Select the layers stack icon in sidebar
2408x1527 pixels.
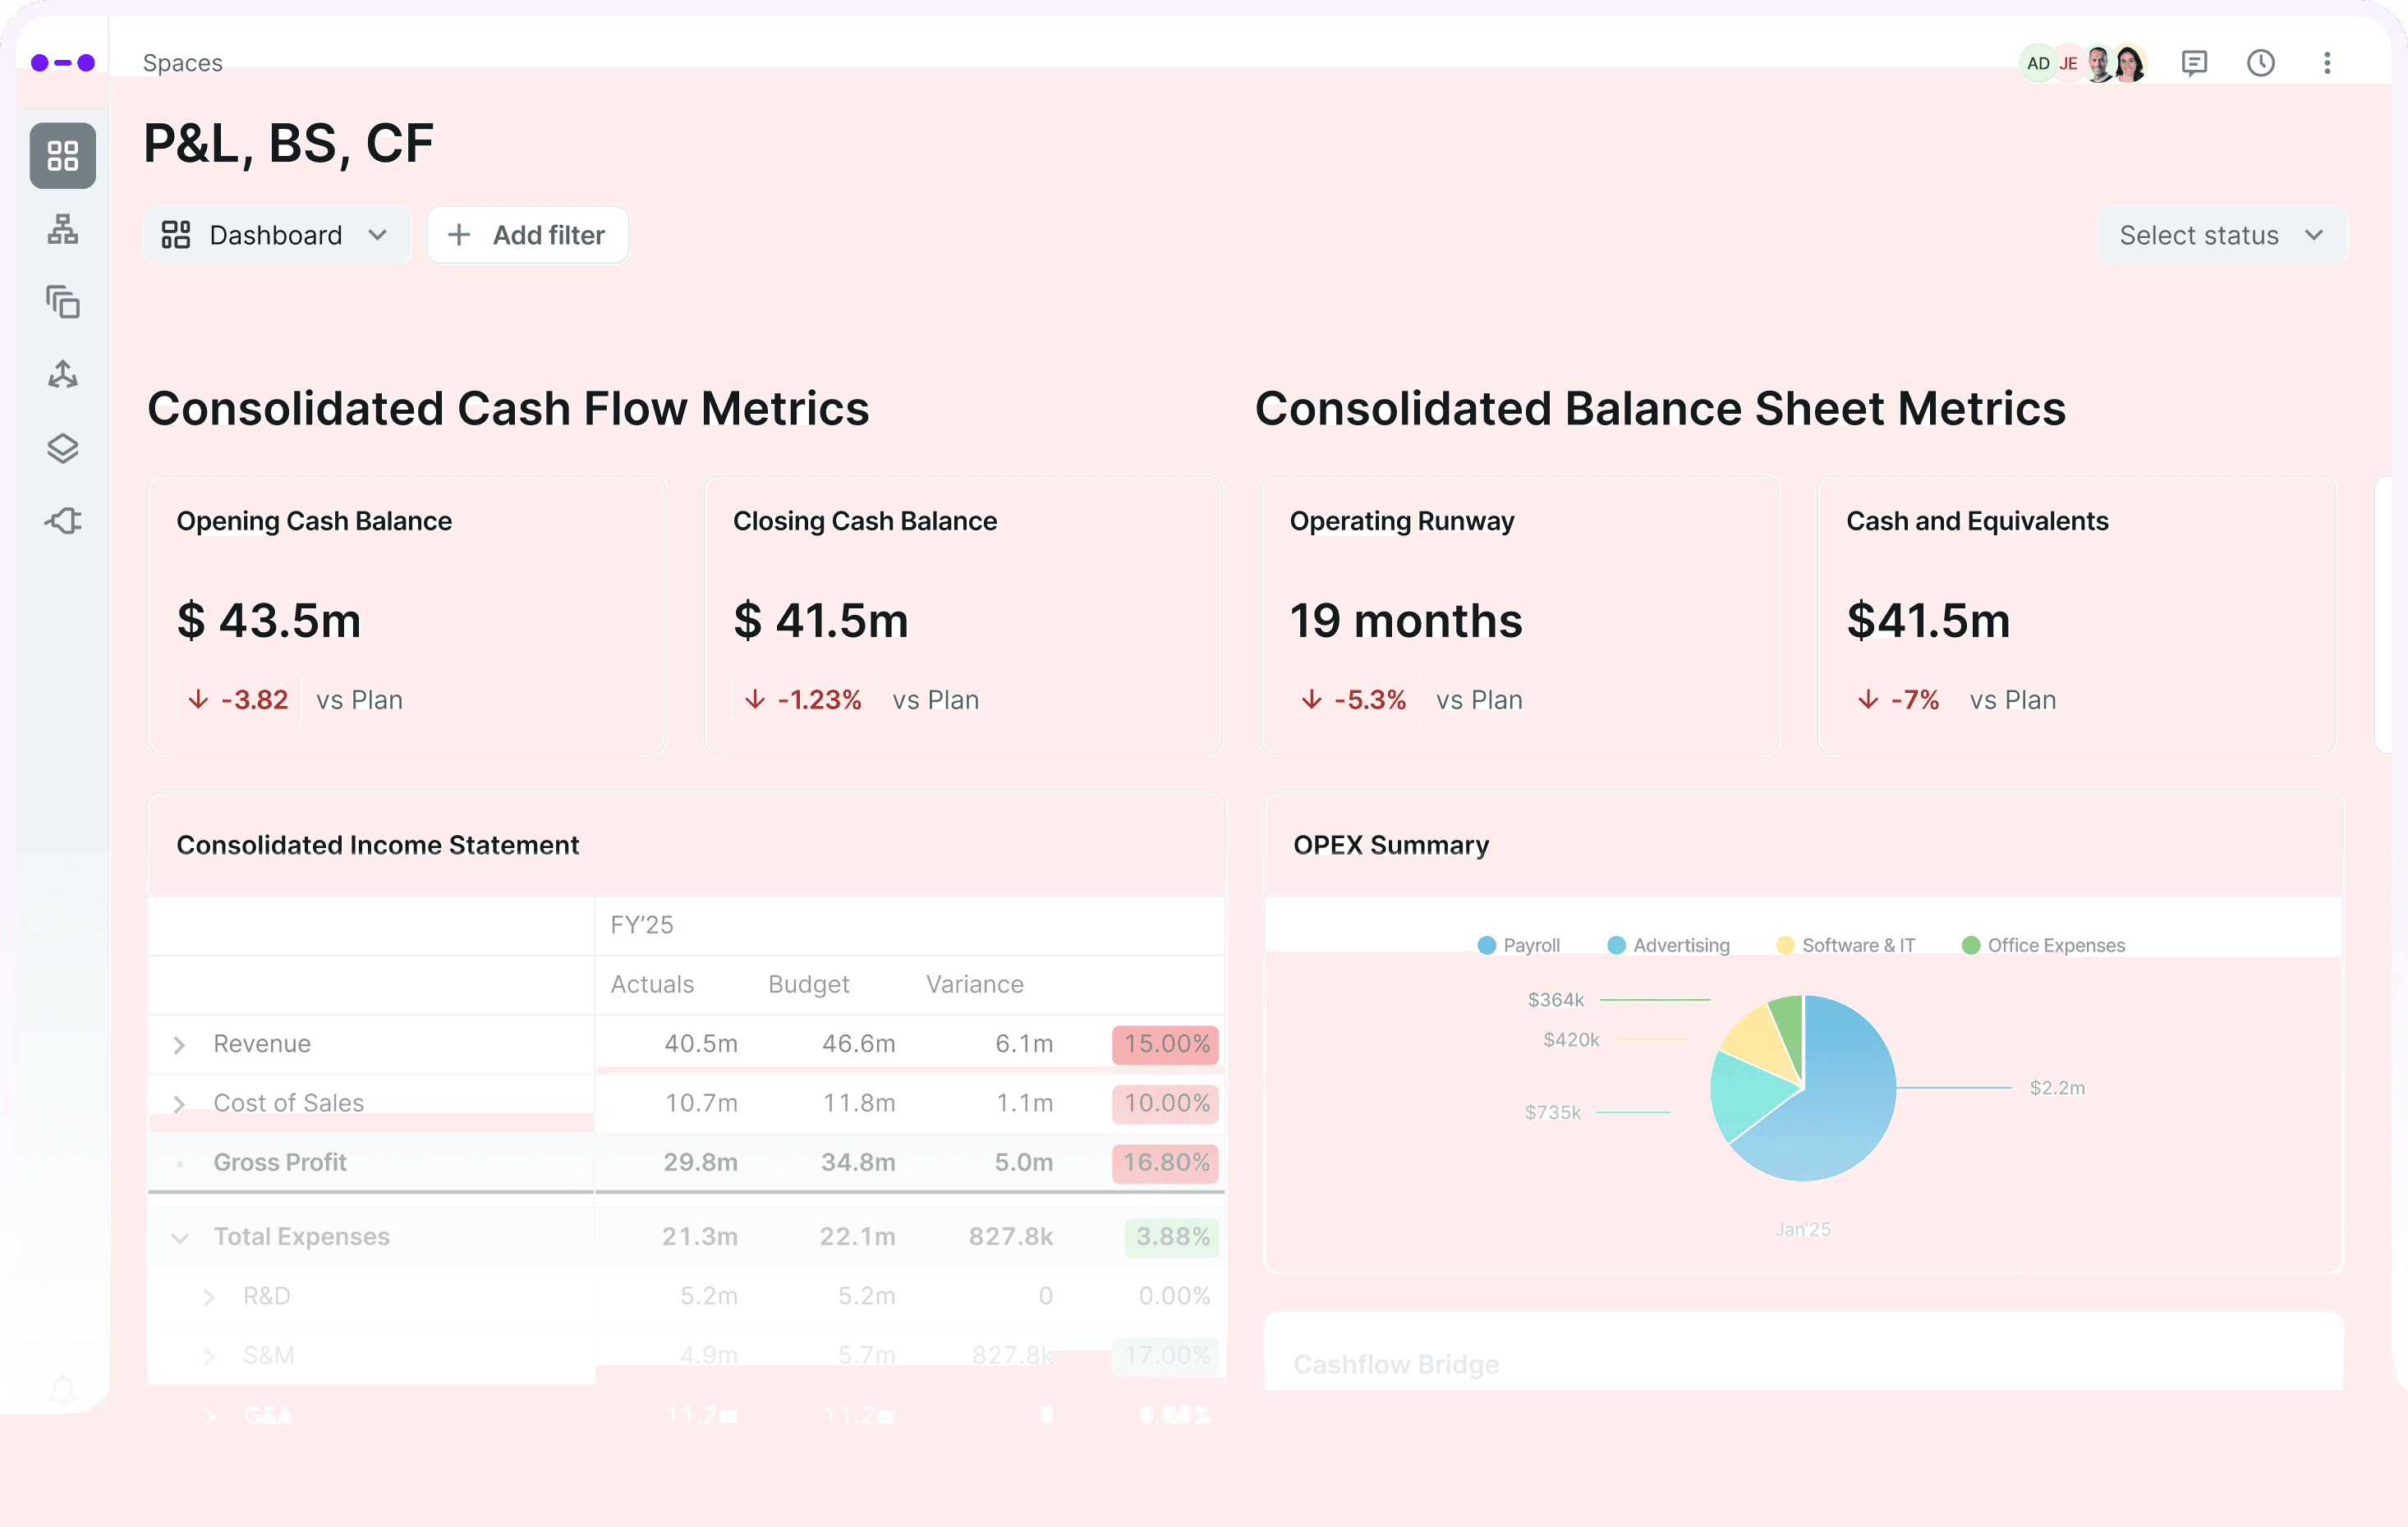coord(62,447)
